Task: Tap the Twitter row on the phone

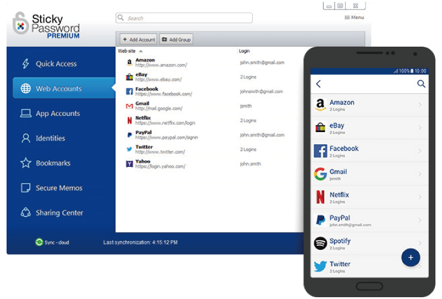Action: (x=369, y=266)
